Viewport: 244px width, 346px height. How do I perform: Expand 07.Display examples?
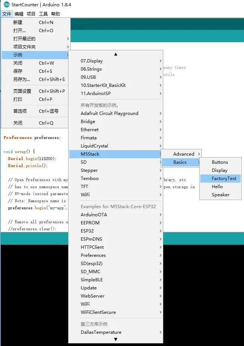[x=116, y=61]
